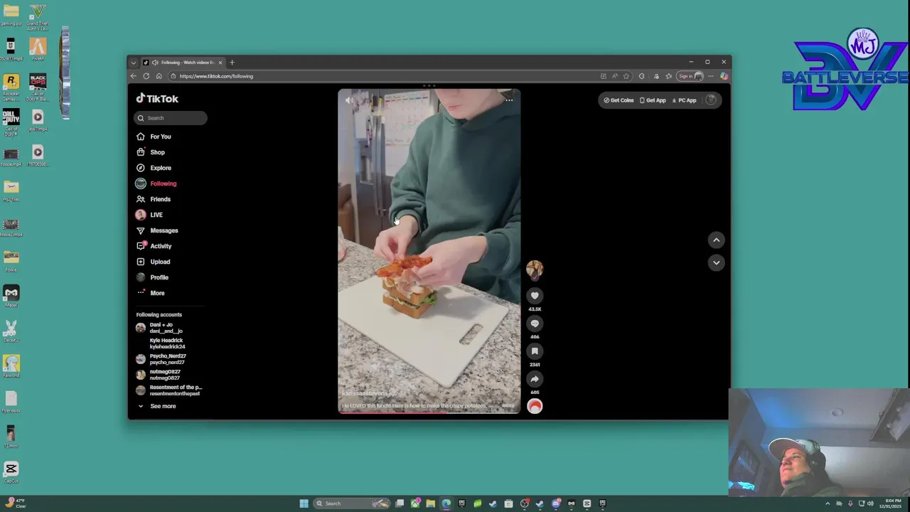Open the profile avatar in top bar
This screenshot has height=512, width=910.
coord(710,100)
